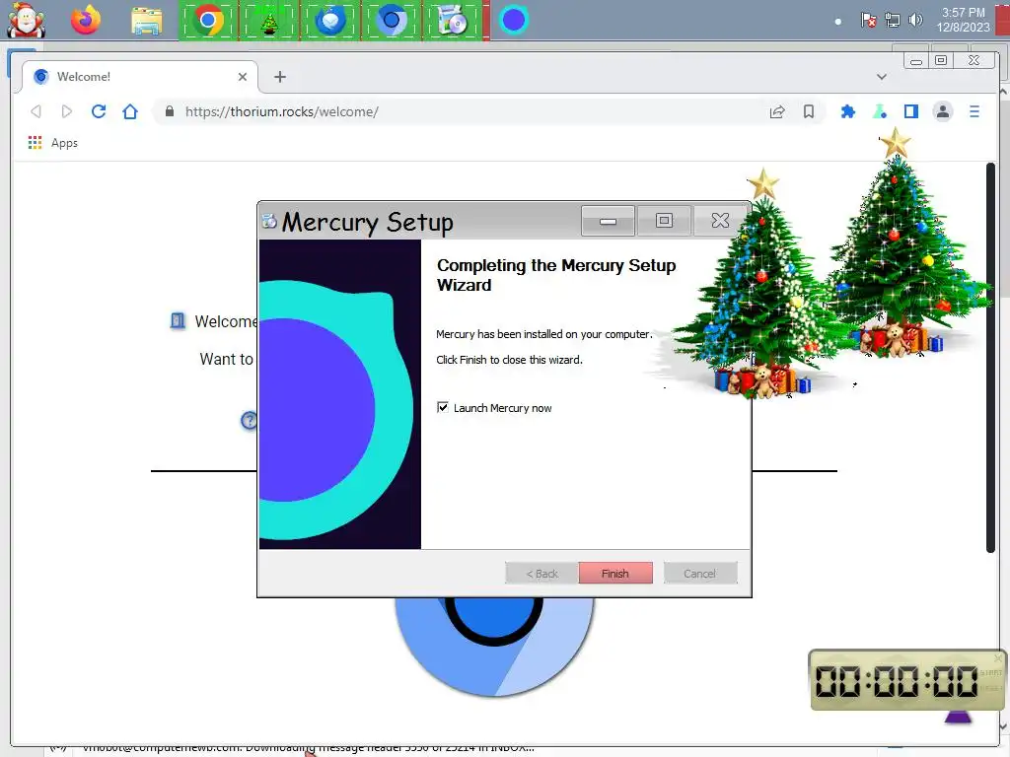The image size is (1010, 757).
Task: Open the browser profile menu
Action: pyautogui.click(x=942, y=111)
